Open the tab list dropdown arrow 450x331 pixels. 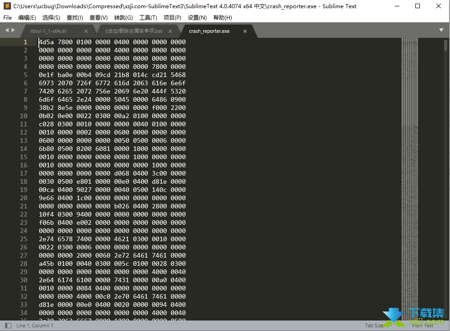[x=441, y=30]
